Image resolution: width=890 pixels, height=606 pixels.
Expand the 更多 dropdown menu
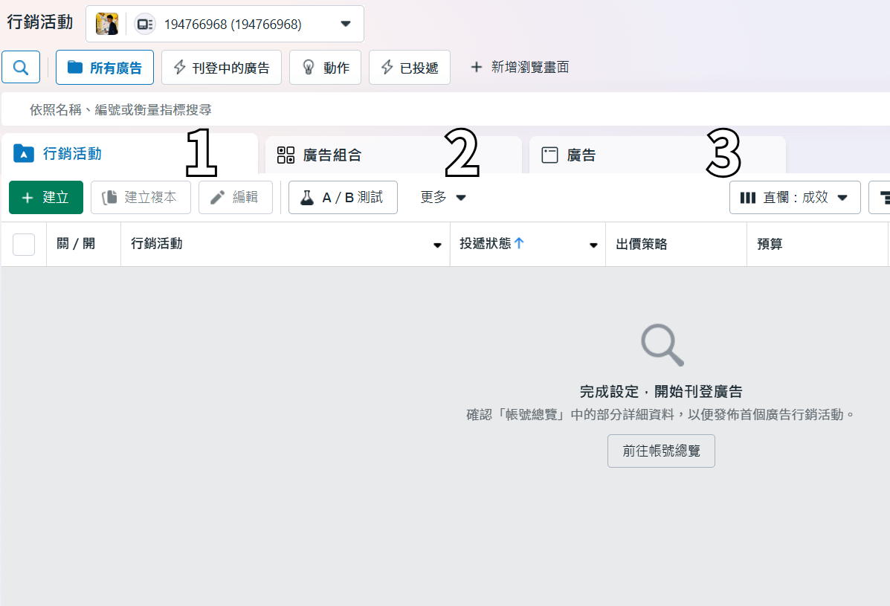tap(443, 198)
